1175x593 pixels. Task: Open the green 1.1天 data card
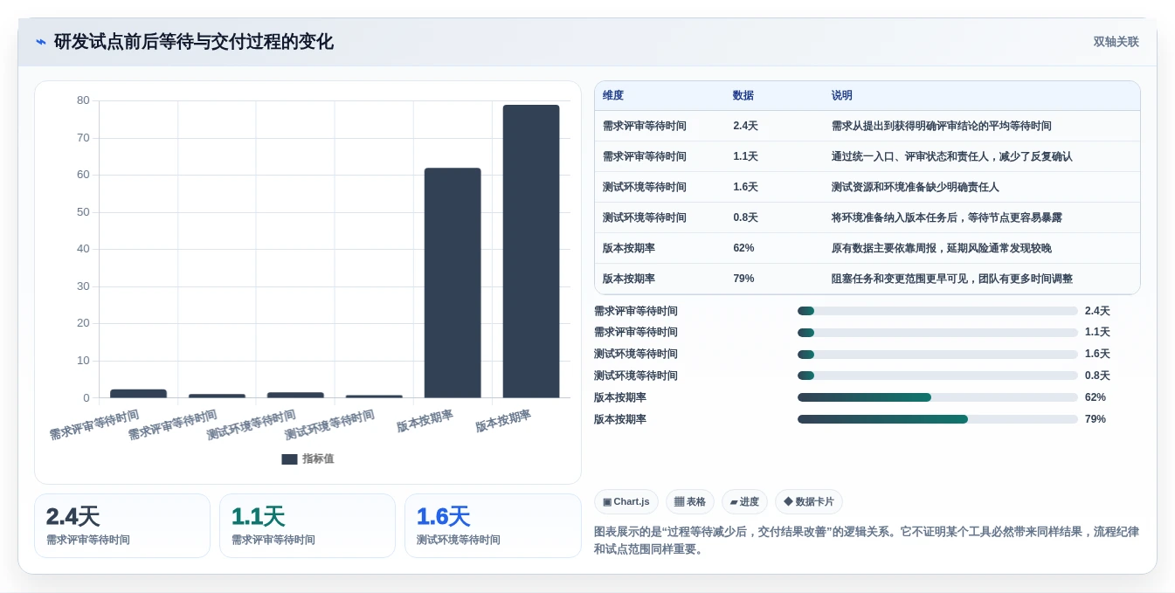click(308, 526)
